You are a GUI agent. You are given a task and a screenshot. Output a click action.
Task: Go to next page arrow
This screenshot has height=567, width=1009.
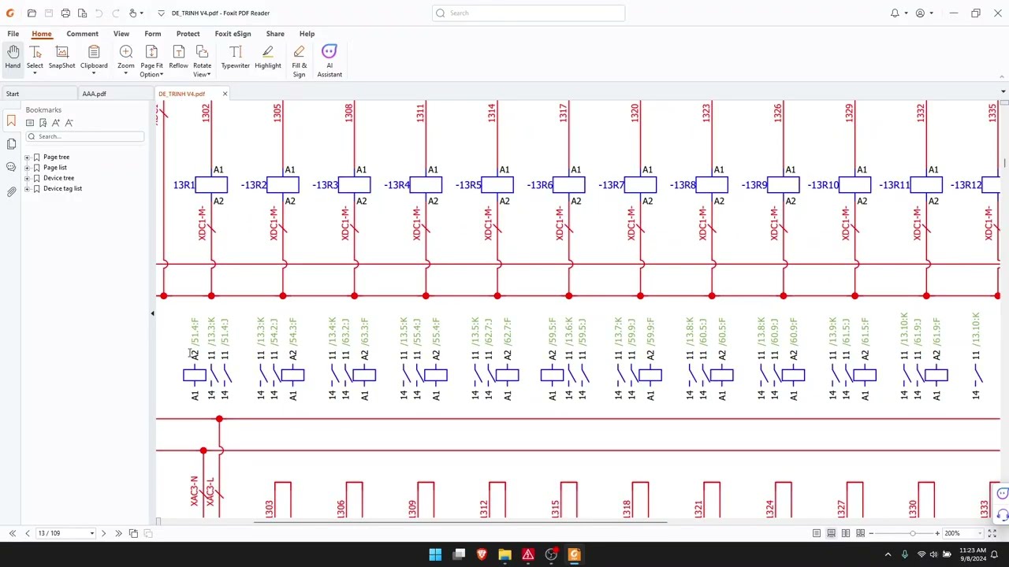[103, 533]
